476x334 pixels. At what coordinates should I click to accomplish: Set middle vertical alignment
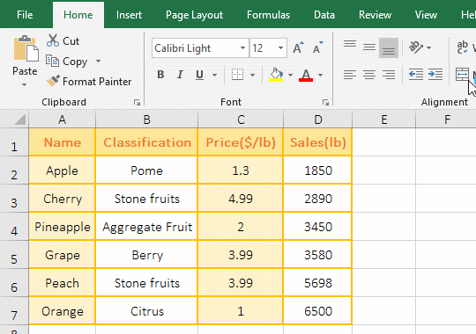pyautogui.click(x=369, y=47)
